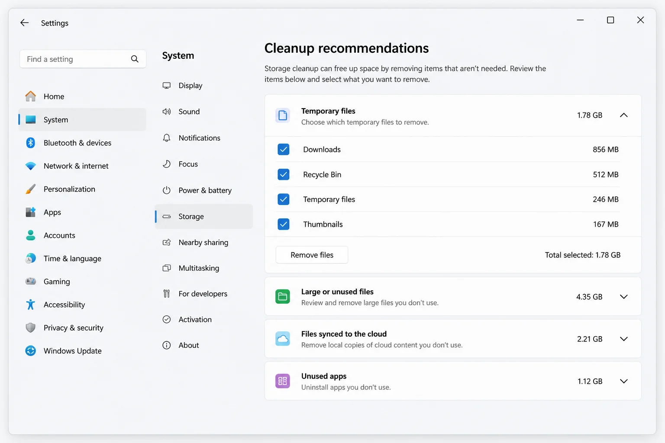Click the Privacy shield icon
The height and width of the screenshot is (443, 665).
(x=30, y=327)
